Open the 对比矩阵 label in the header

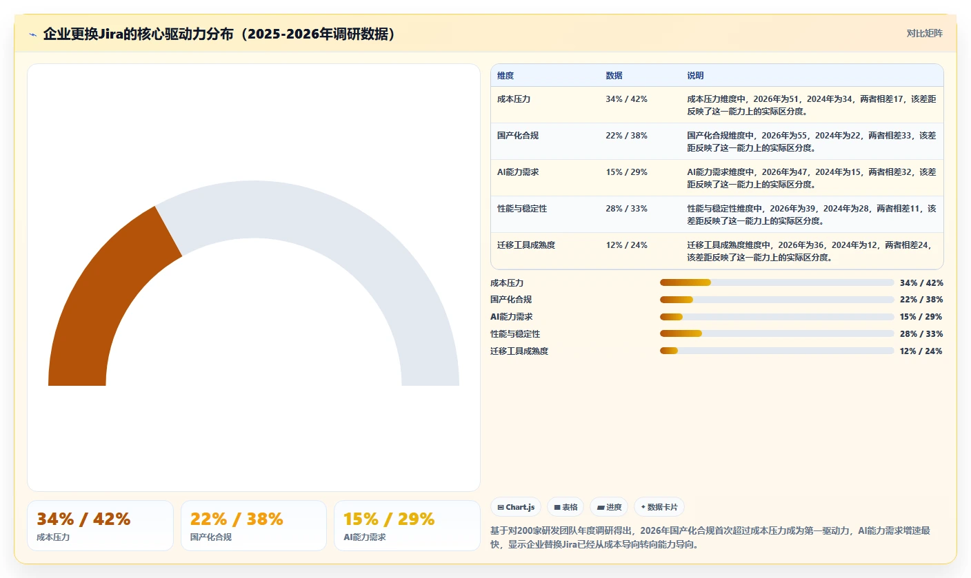924,34
